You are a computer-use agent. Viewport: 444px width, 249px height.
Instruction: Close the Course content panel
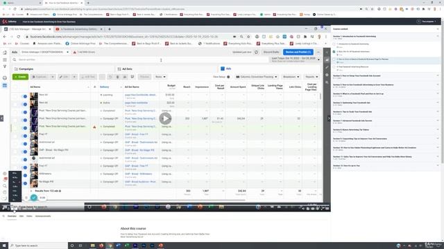pyautogui.click(x=438, y=29)
